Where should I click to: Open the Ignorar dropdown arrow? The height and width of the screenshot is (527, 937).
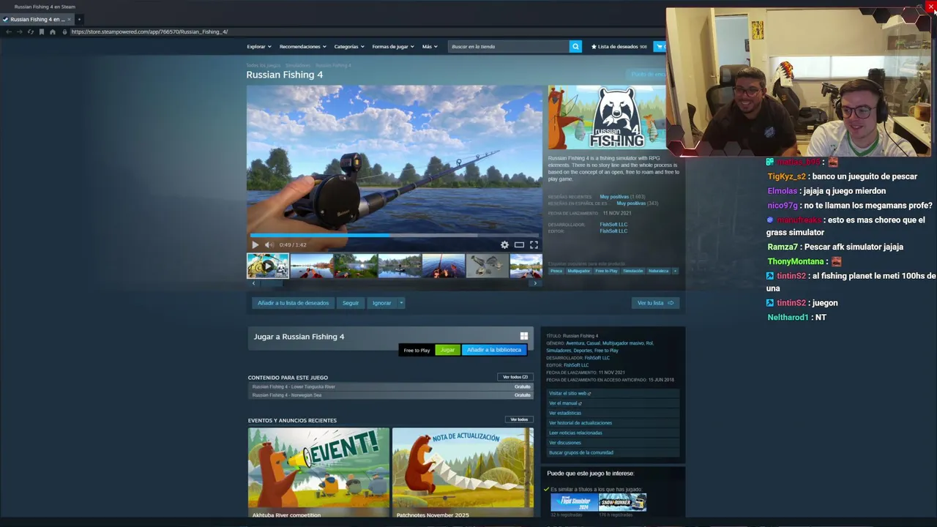point(401,302)
